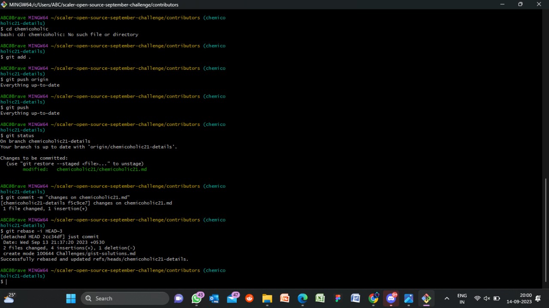Open Microsoft PowerPoint
The height and width of the screenshot is (308, 549).
click(x=285, y=298)
